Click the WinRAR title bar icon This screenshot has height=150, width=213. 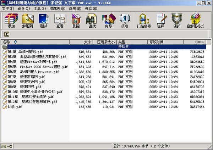click(3, 3)
